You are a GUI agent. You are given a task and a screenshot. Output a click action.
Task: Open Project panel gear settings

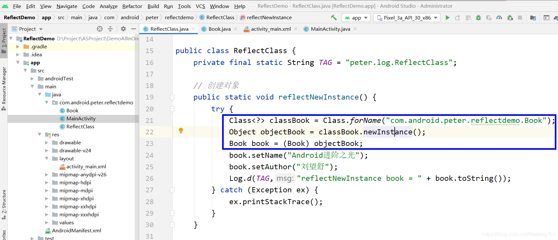[x=123, y=29]
